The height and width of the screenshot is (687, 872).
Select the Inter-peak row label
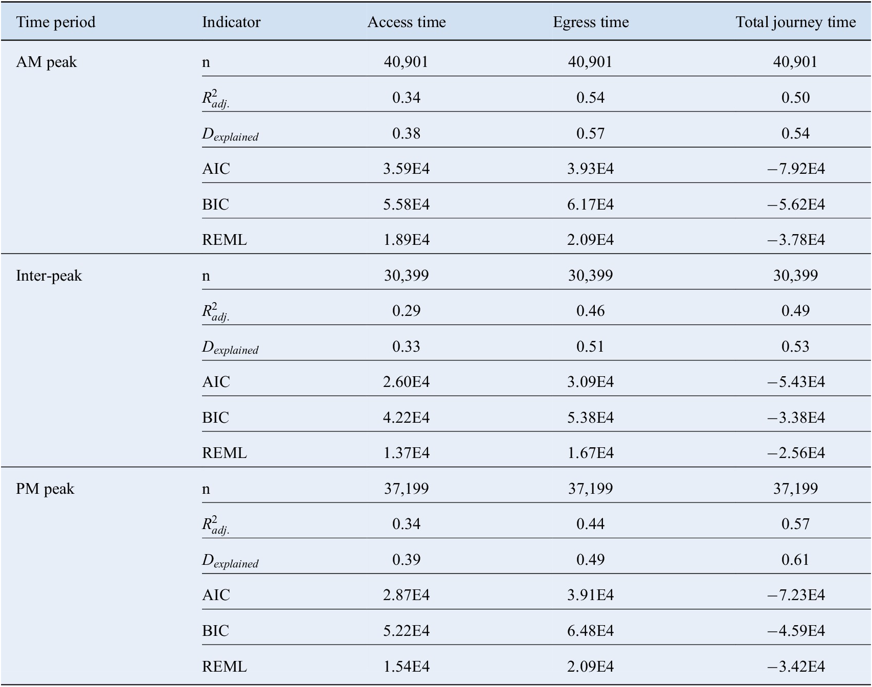(x=49, y=276)
